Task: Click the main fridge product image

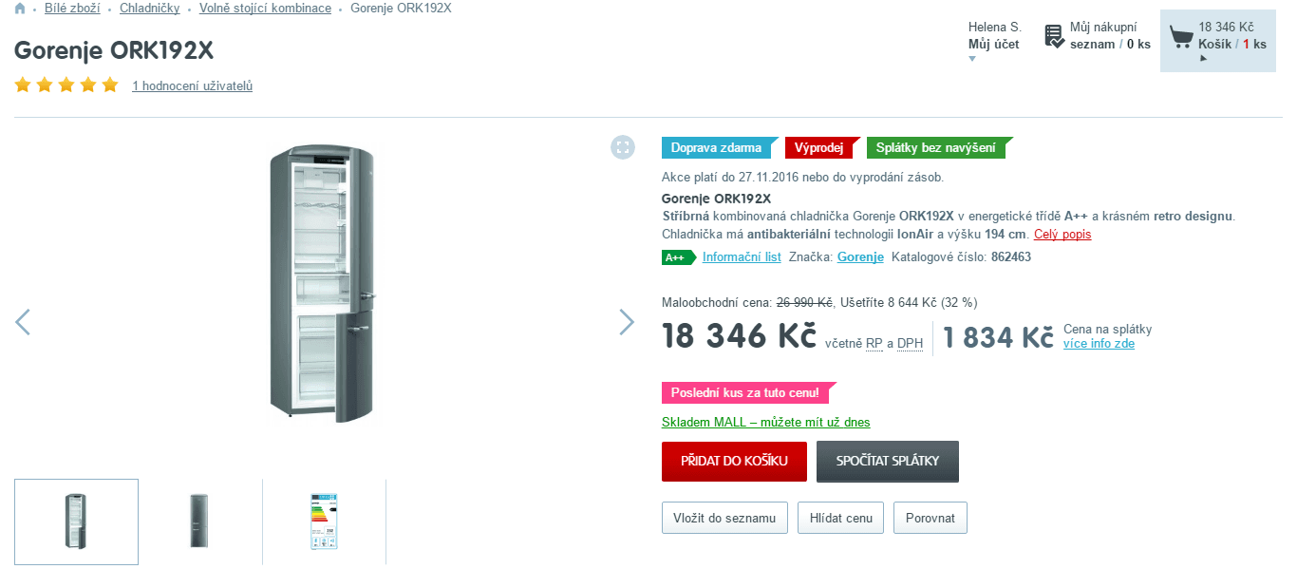Action: tap(322, 282)
